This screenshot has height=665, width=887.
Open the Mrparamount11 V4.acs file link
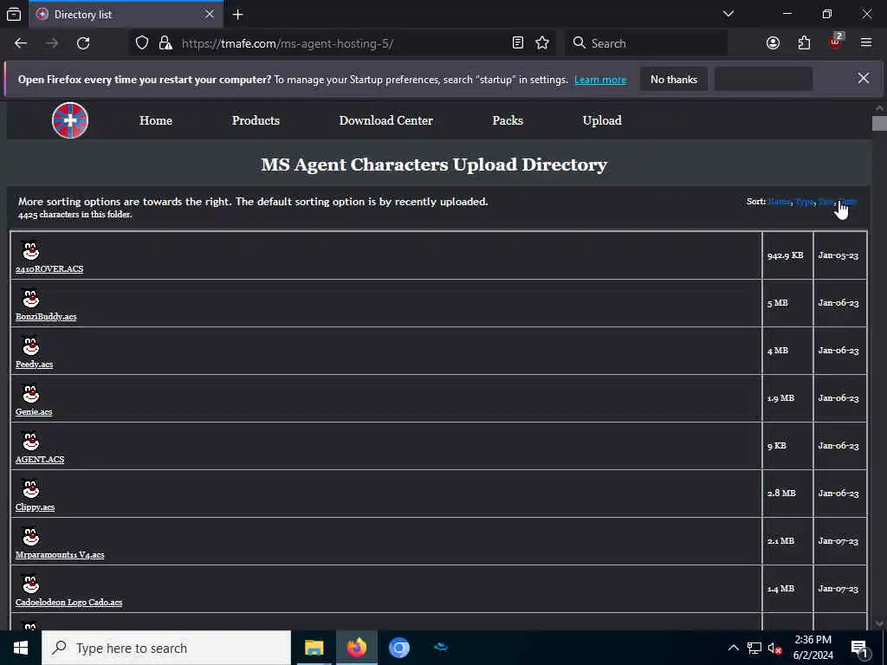(60, 555)
